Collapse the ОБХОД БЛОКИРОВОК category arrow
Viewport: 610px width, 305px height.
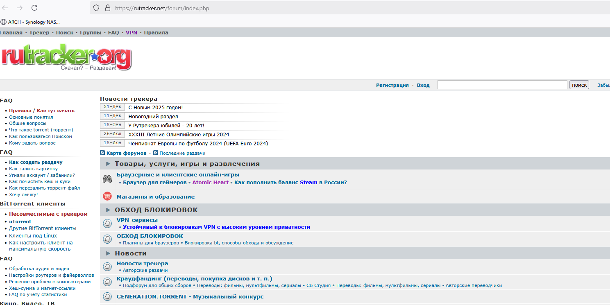tap(108, 210)
